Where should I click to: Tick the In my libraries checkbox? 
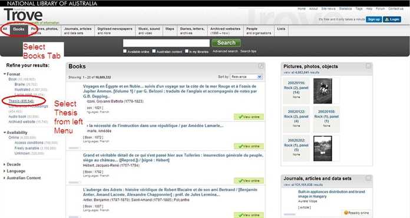[187, 51]
